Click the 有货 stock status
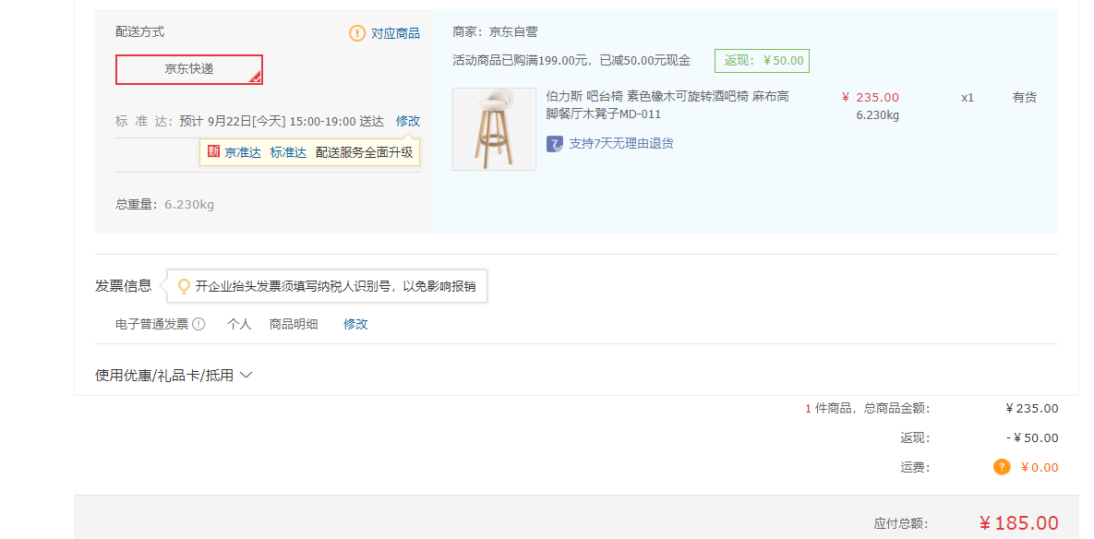Screen dimensions: 1094x539 [1024, 98]
